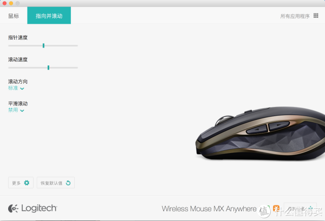The image size is (325, 221).
Task: Select the 指向并滚动 tab
Action: (x=49, y=16)
